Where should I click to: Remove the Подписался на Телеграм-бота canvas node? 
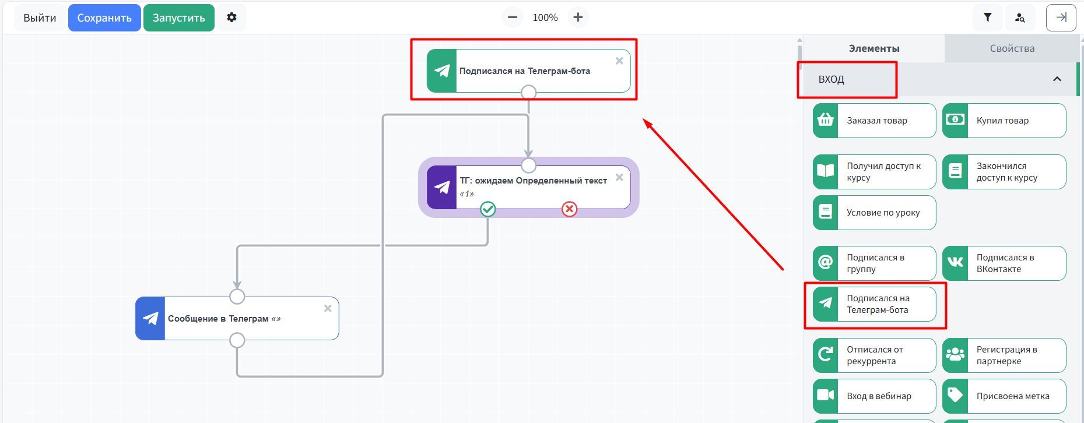[619, 61]
